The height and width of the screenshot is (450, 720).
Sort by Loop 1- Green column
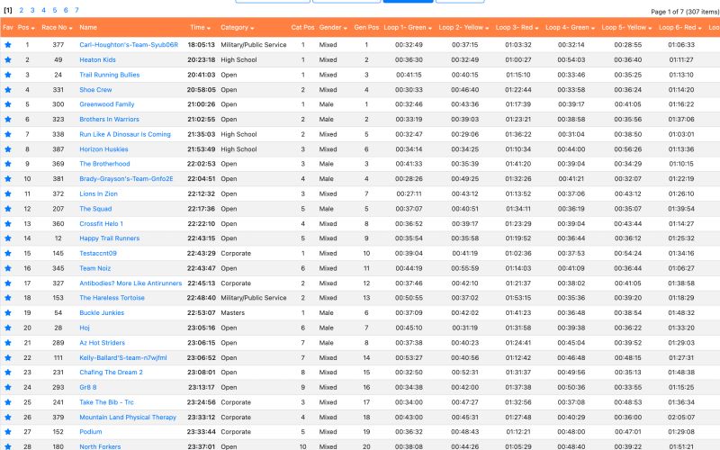408,28
